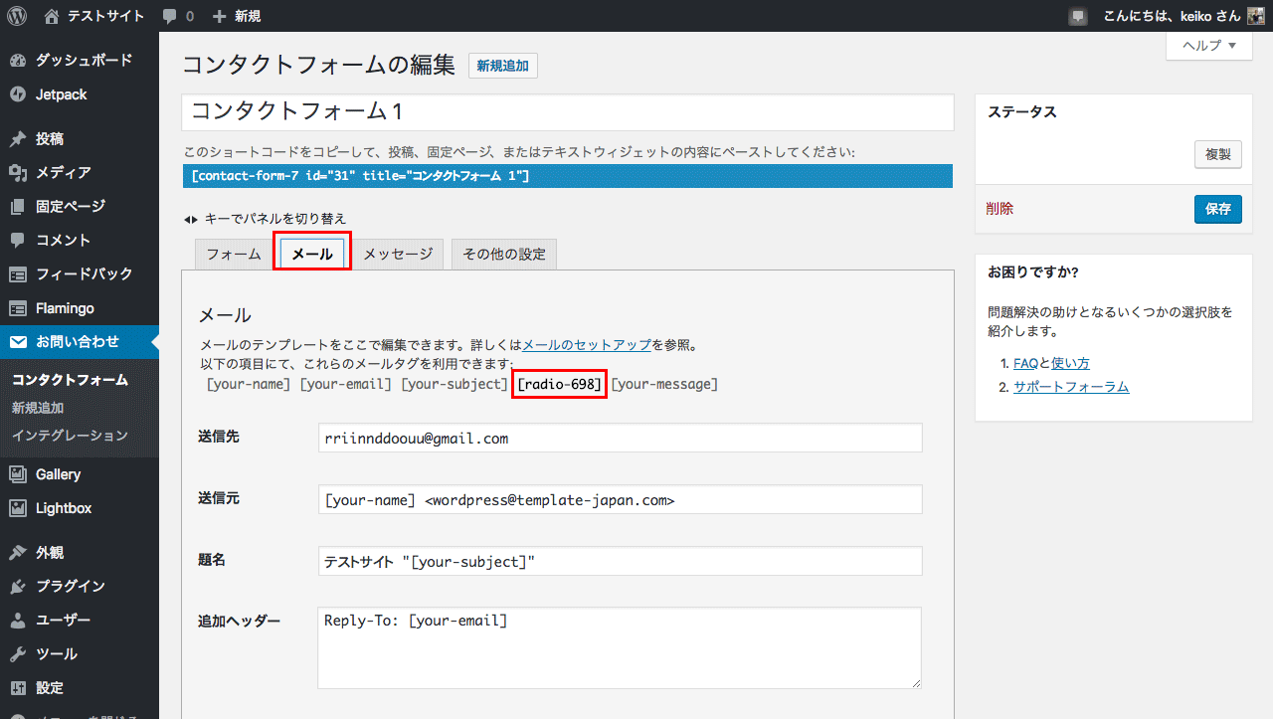Viewport: 1273px width, 719px height.
Task: Click the お問い合わせ envelope icon
Action: (x=18, y=342)
